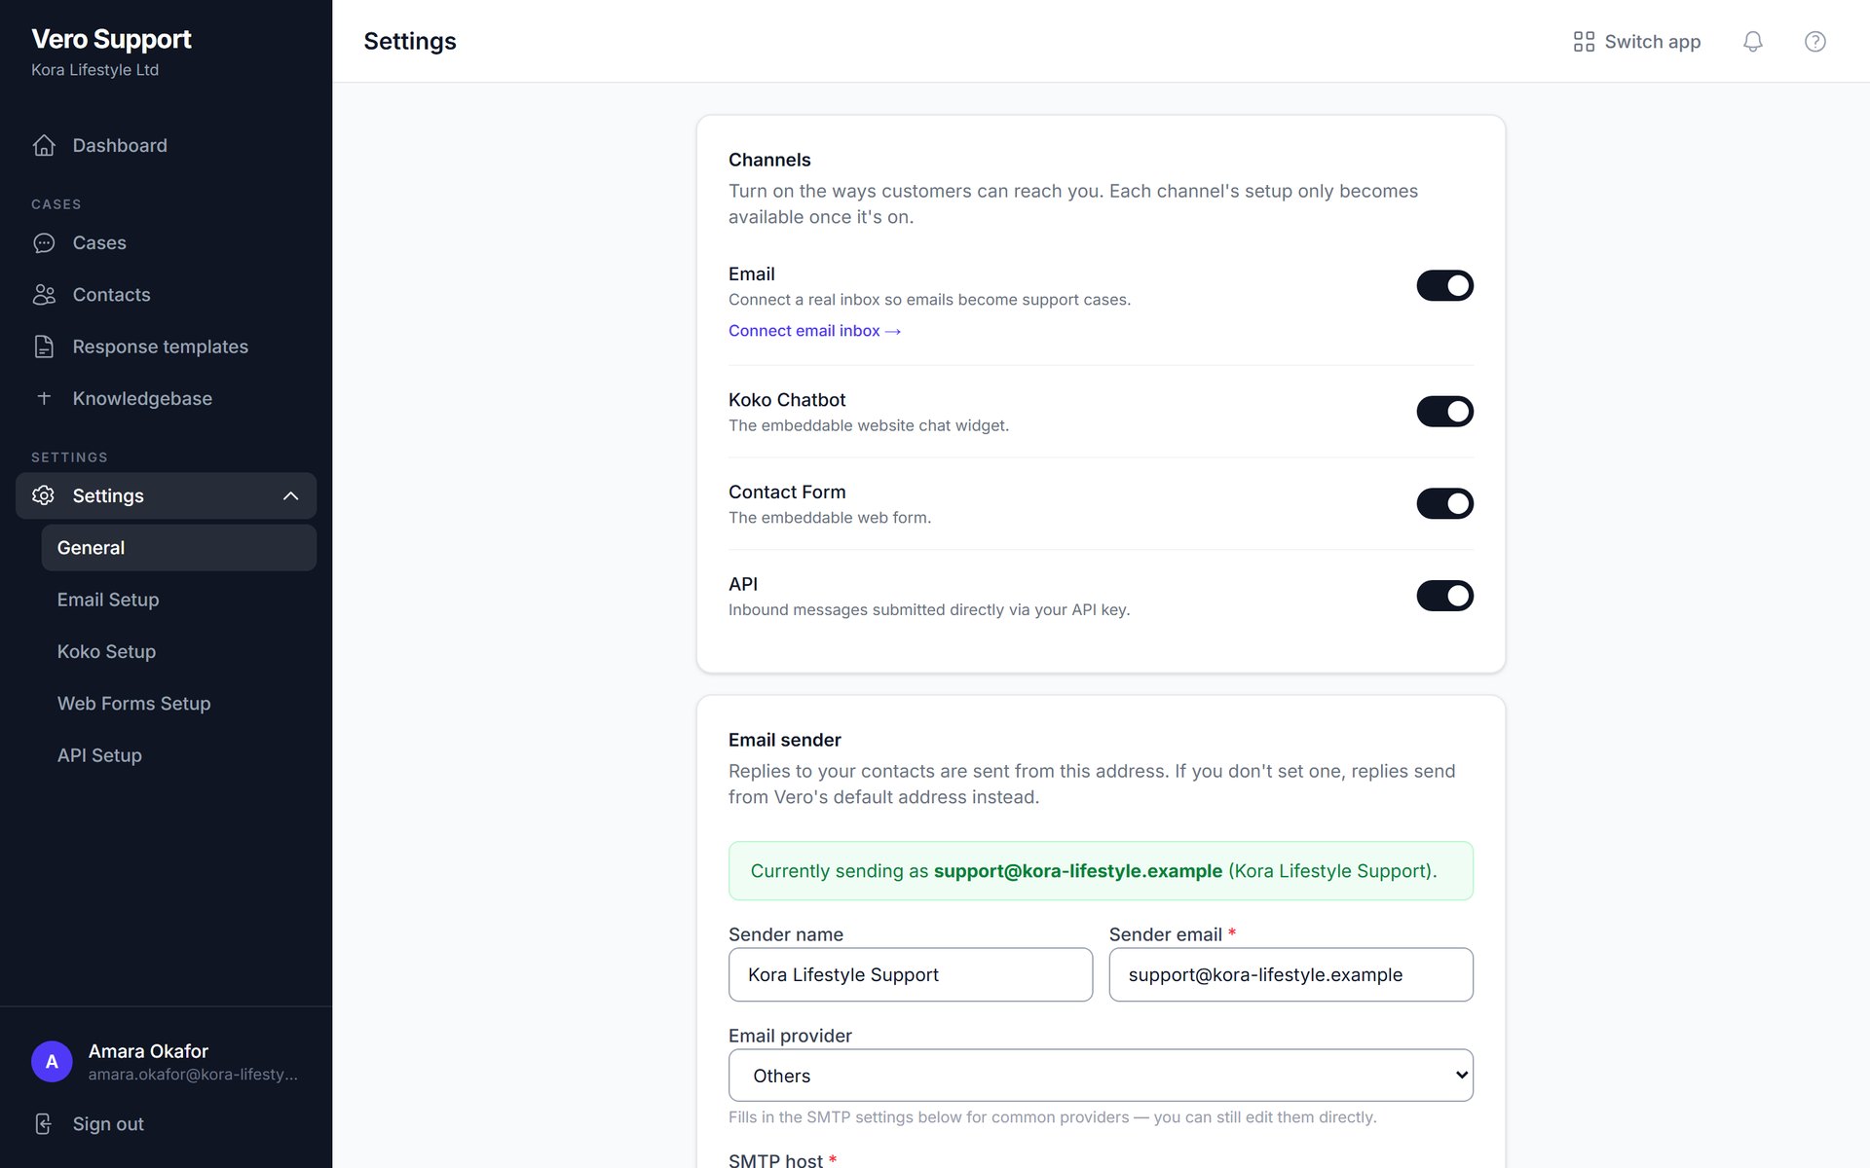Switch off the Contact Form channel
This screenshot has width=1870, height=1168.
click(x=1444, y=503)
